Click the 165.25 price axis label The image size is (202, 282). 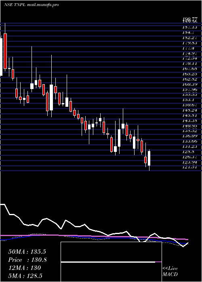pyautogui.click(x=189, y=74)
